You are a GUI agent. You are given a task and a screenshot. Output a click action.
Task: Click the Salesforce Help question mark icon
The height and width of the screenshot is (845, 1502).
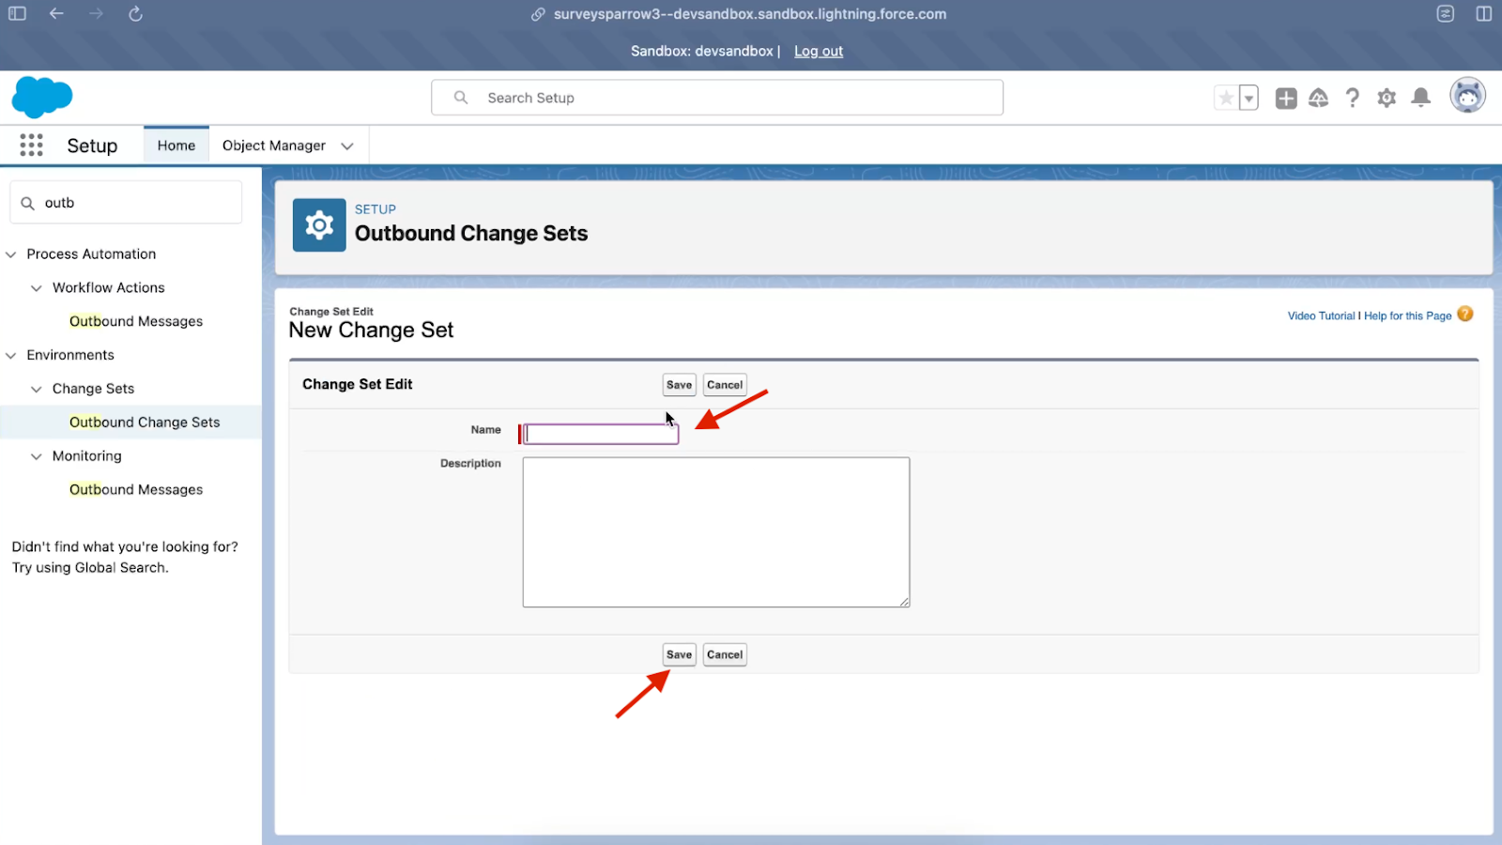click(x=1352, y=98)
